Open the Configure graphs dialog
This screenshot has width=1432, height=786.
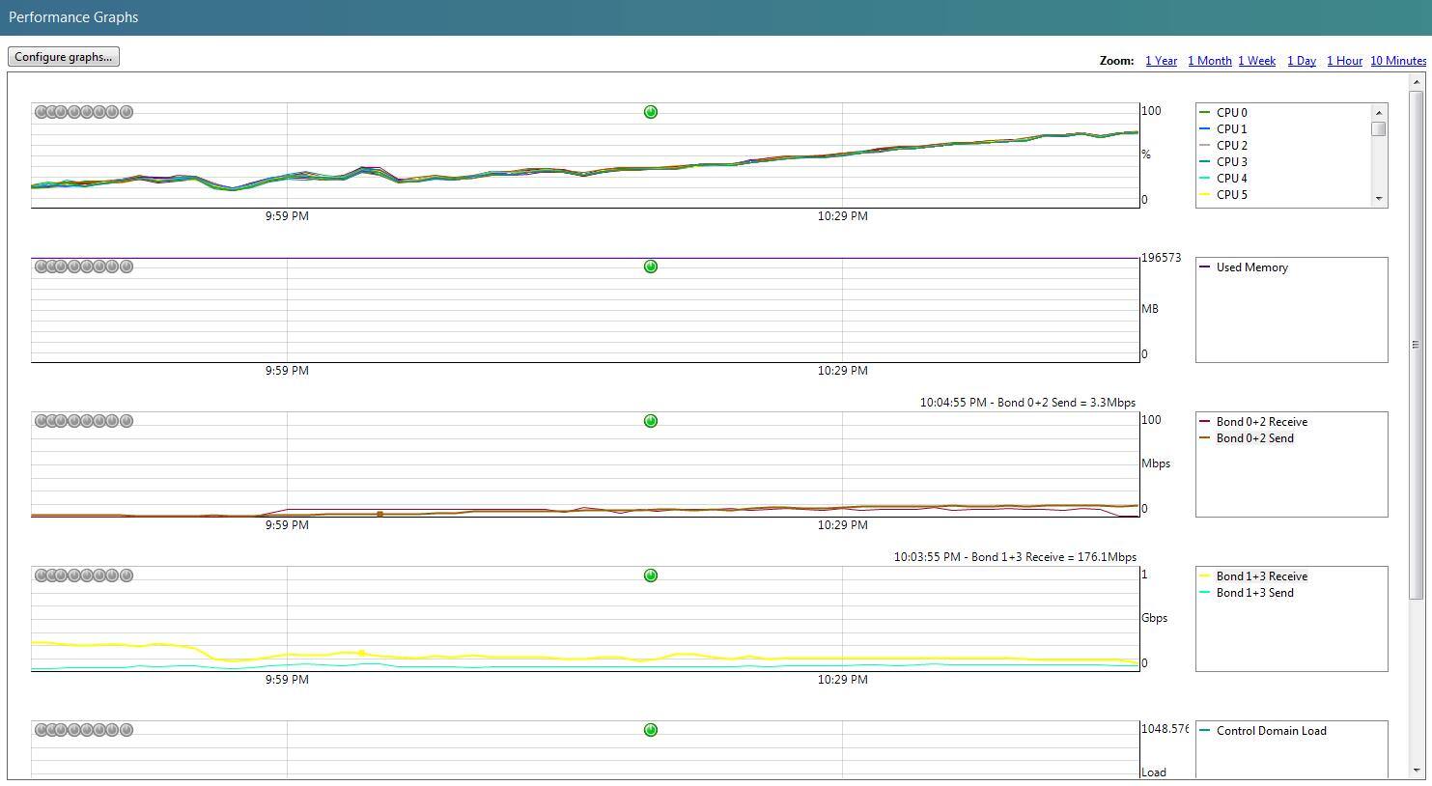[64, 57]
